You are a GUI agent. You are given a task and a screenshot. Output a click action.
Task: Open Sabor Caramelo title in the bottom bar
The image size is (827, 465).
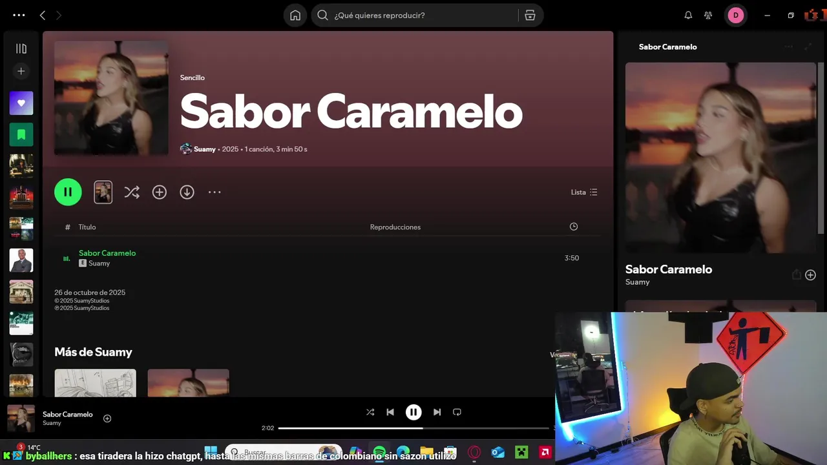(68, 415)
